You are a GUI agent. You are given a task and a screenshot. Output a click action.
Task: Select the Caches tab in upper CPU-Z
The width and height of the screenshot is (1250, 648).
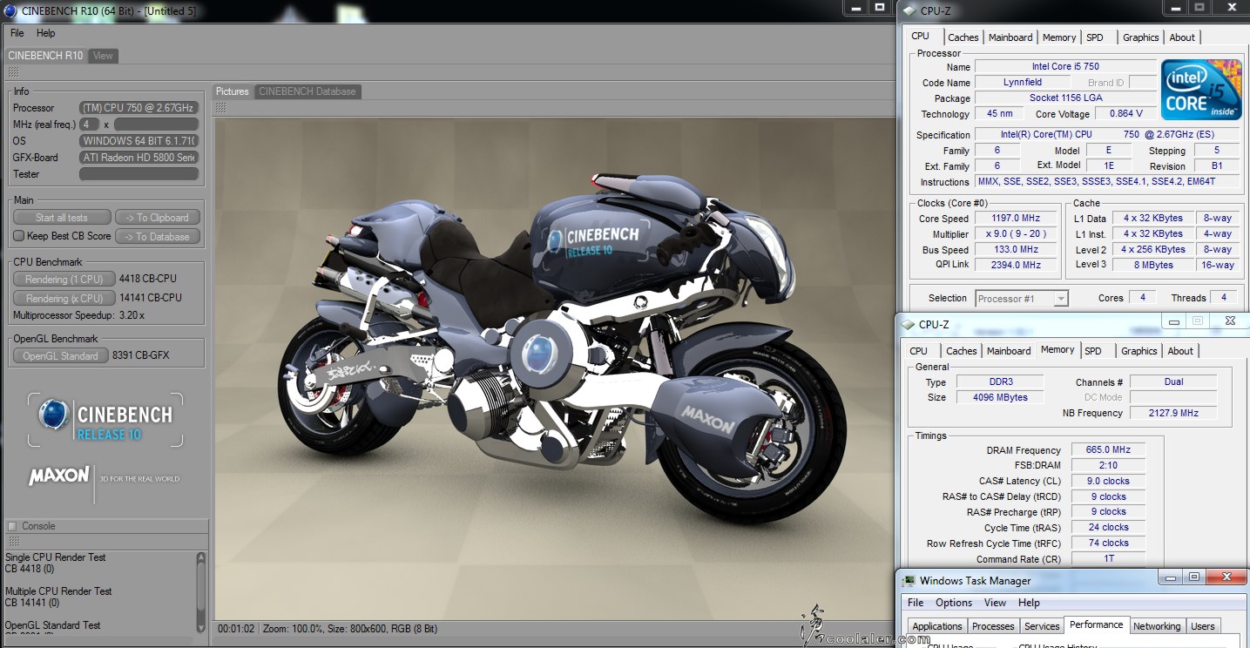(963, 37)
